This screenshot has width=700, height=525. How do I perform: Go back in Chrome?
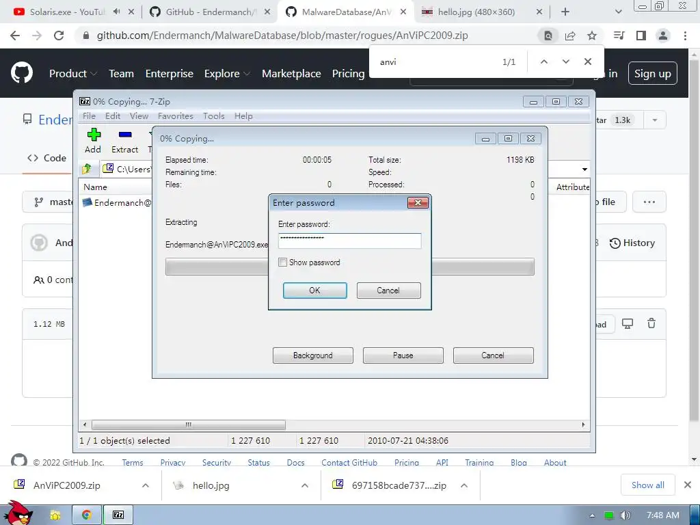pyautogui.click(x=15, y=36)
